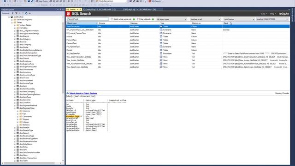The image size is (295, 166).
Task: Click help icon beside Use wildcards
Action: [x=153, y=19]
